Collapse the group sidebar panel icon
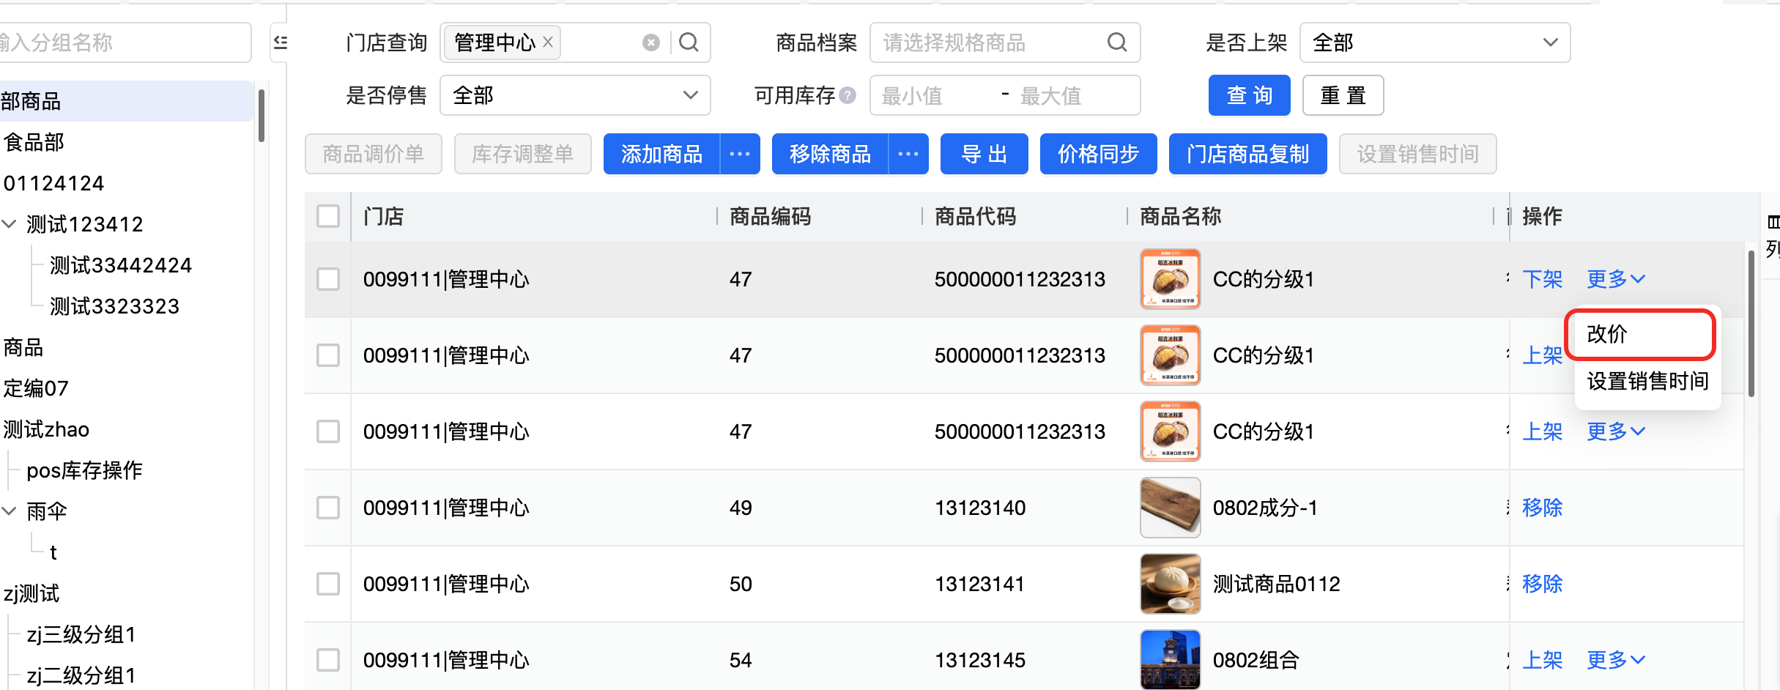This screenshot has width=1780, height=690. click(x=280, y=42)
